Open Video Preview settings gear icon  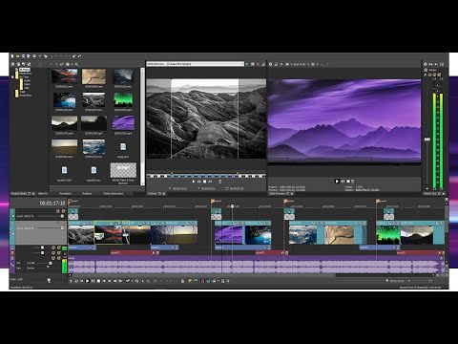(270, 64)
